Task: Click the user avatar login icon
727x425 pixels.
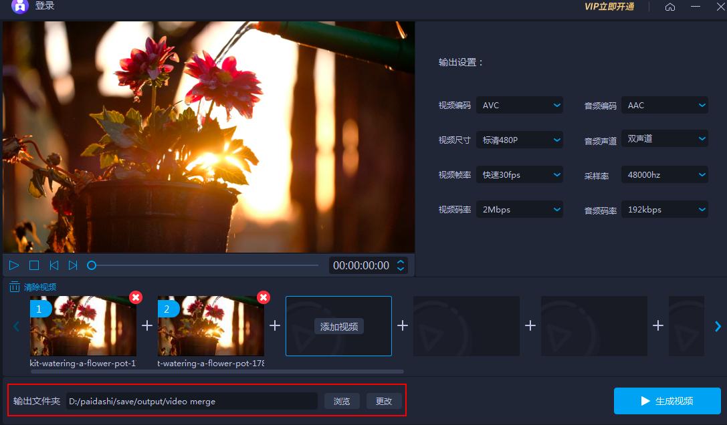Action: coord(20,6)
